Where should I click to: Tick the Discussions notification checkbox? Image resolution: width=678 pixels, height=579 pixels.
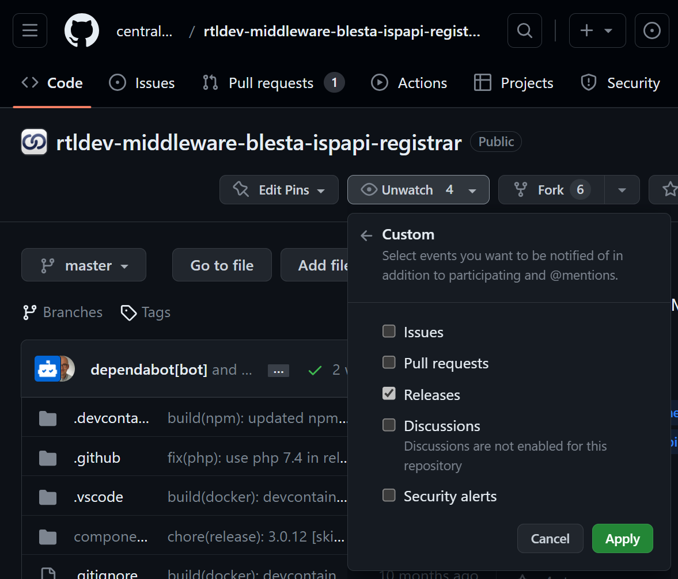point(389,425)
